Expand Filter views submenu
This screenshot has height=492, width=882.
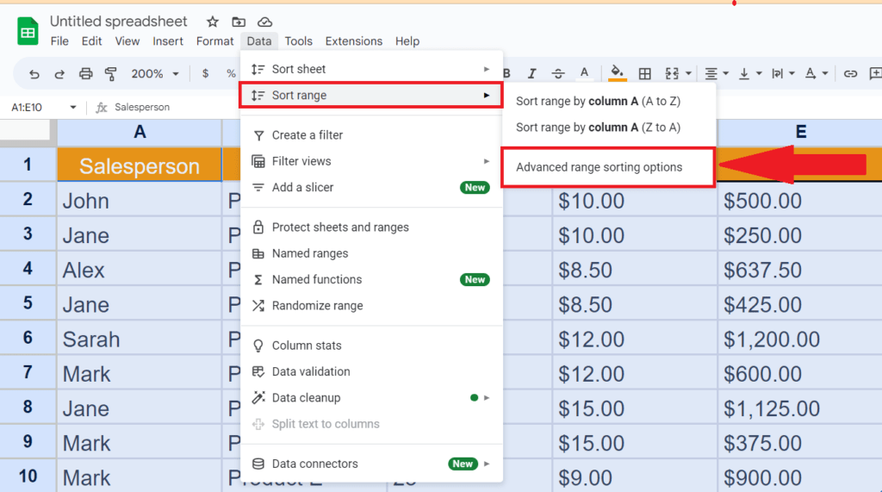(x=371, y=161)
